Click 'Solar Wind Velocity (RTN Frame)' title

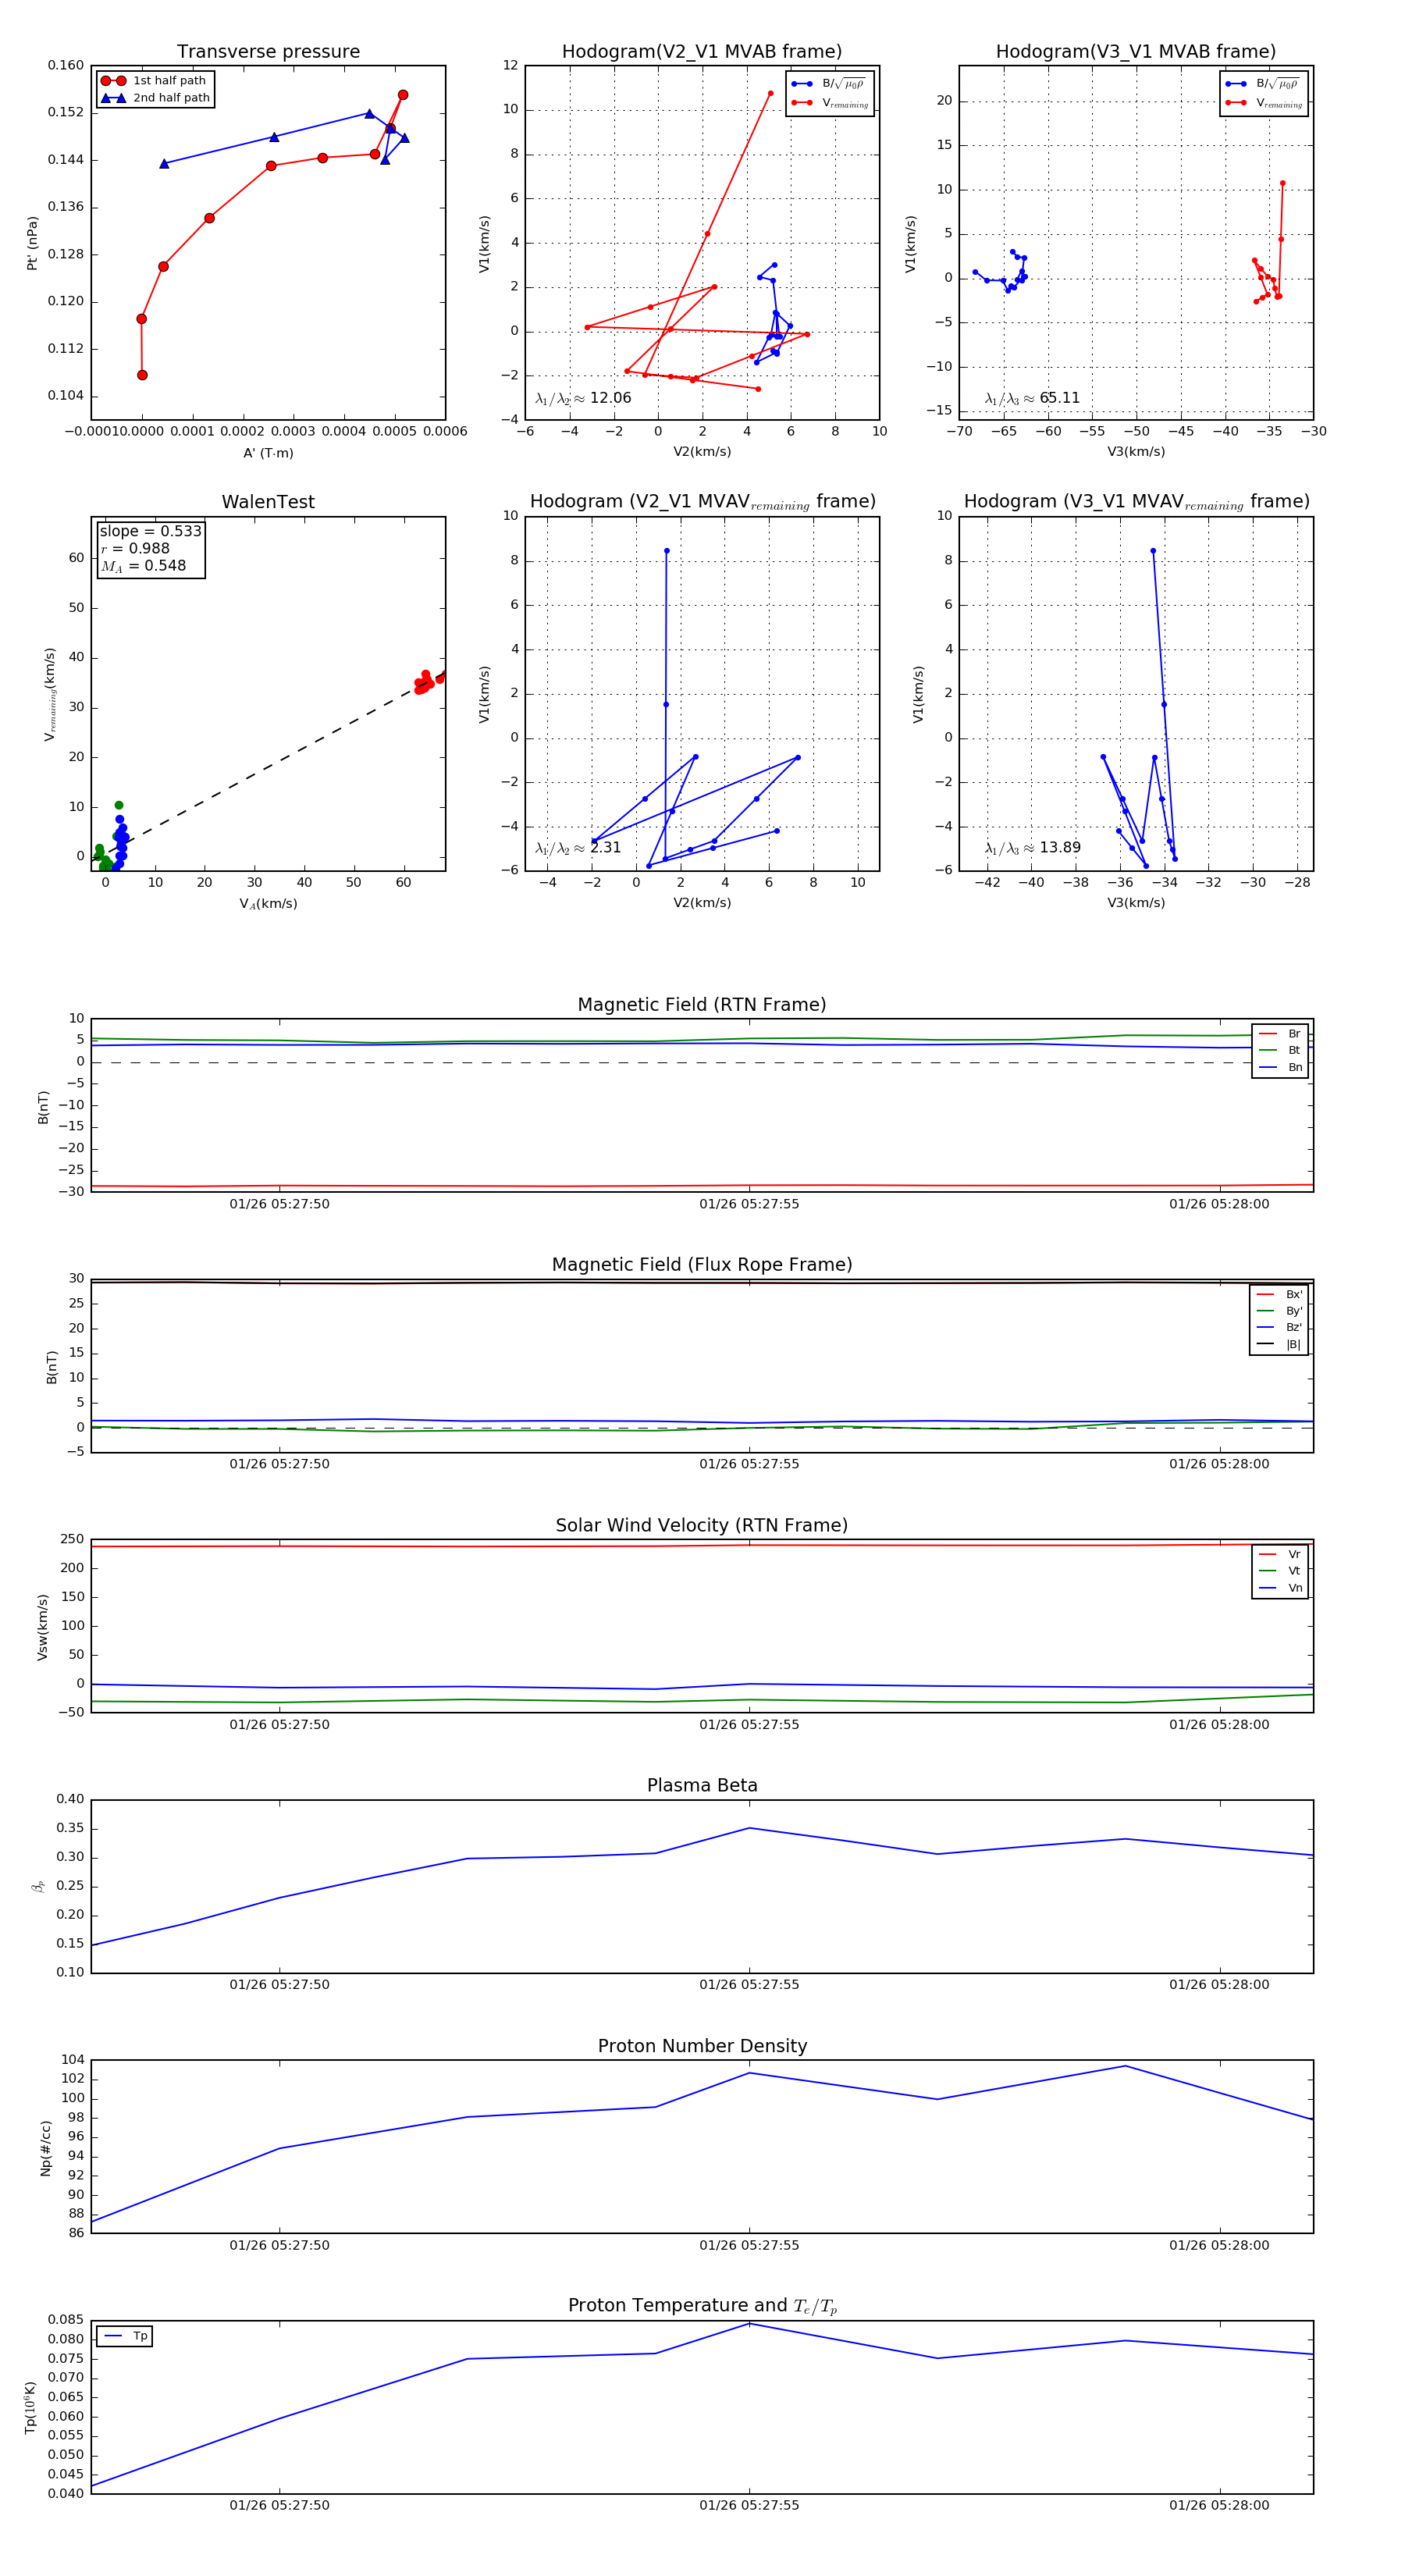click(x=701, y=1525)
